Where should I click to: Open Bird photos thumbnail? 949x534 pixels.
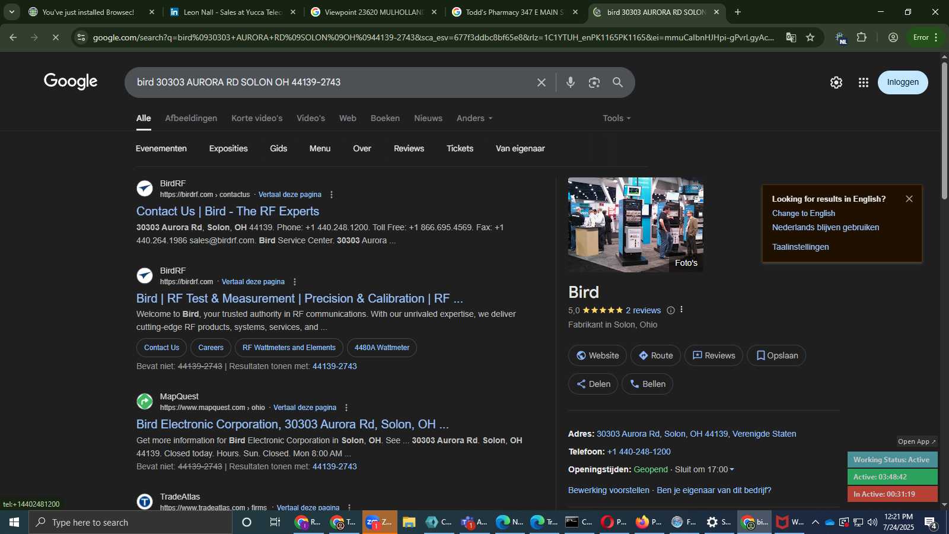coord(636,225)
